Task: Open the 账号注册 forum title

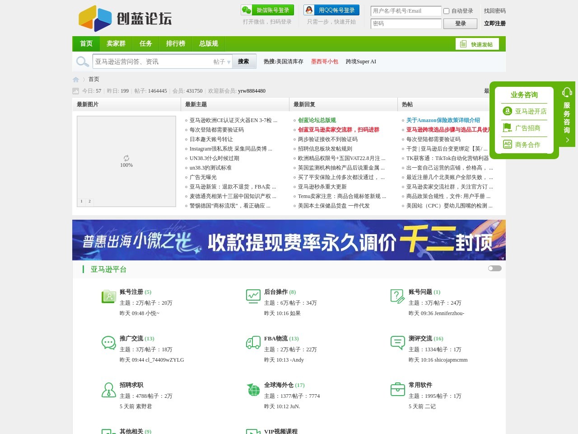Action: [x=131, y=292]
